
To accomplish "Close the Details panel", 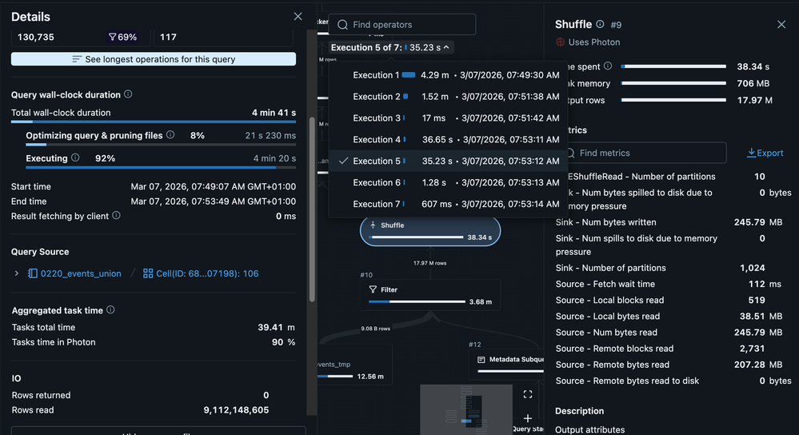I will [298, 17].
